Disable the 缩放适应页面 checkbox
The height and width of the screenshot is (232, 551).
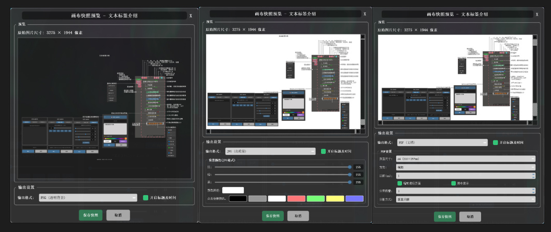pyautogui.click(x=400, y=183)
